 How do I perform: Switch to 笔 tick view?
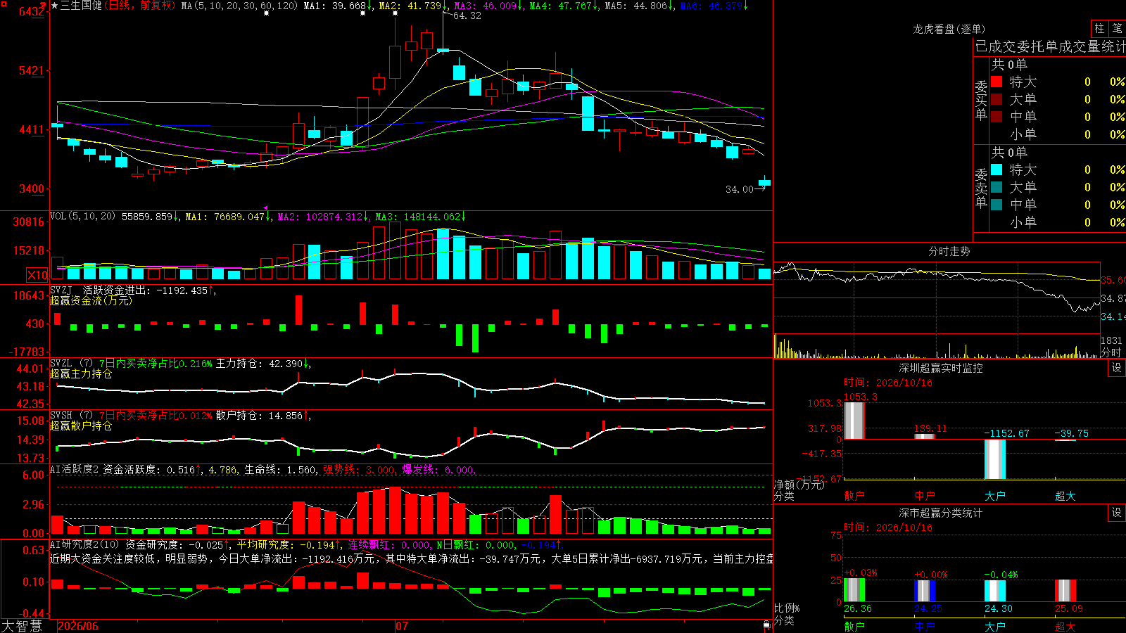(1117, 28)
